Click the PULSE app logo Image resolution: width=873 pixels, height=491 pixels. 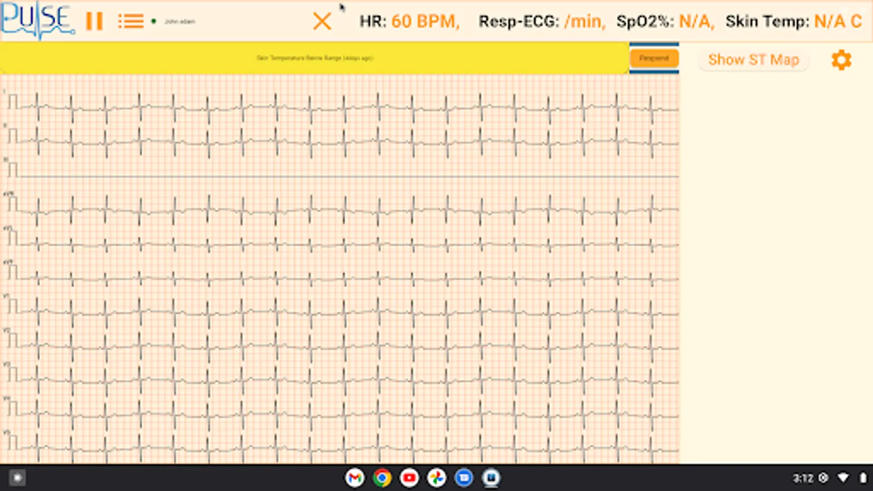(x=35, y=21)
